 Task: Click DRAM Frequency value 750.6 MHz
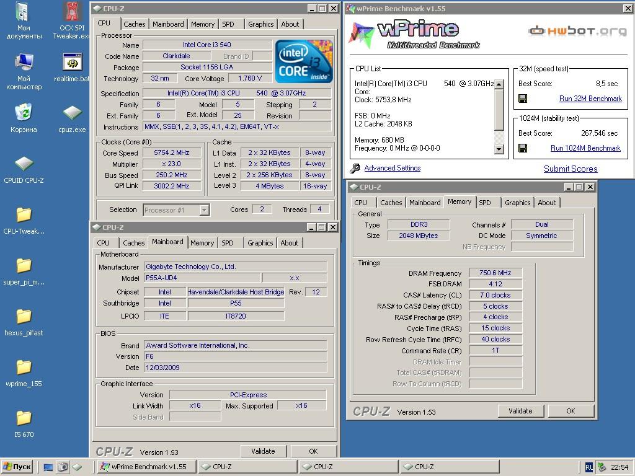(495, 273)
